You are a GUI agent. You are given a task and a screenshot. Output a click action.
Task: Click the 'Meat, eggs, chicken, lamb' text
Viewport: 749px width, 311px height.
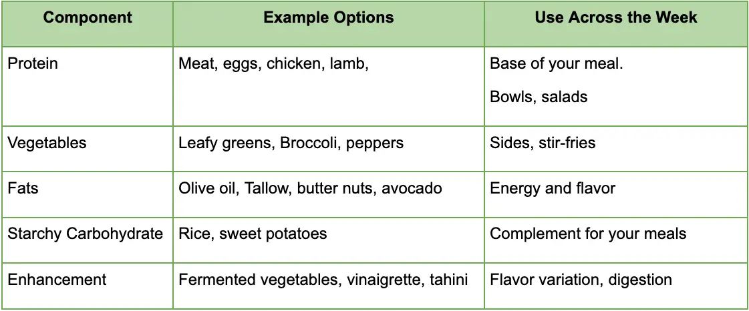pyautogui.click(x=274, y=64)
